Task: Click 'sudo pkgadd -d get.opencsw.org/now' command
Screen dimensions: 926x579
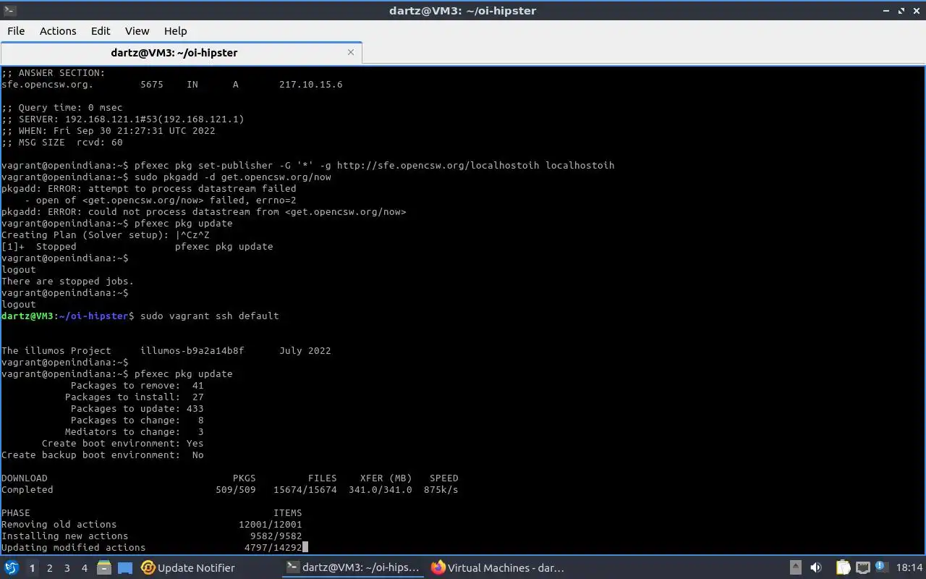Action: coord(233,177)
